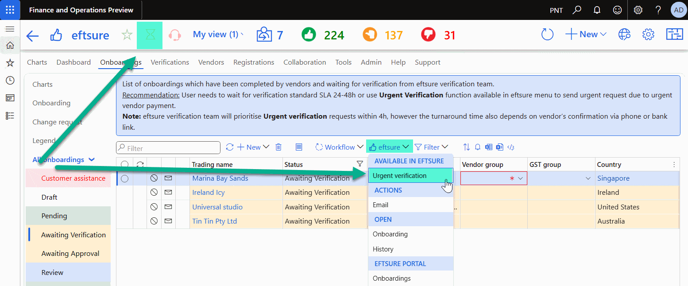
Task: Click the PNT company code
Action: point(556,10)
